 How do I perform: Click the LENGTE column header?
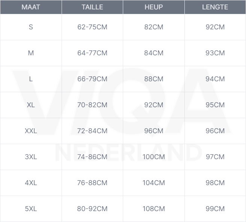(215, 7)
